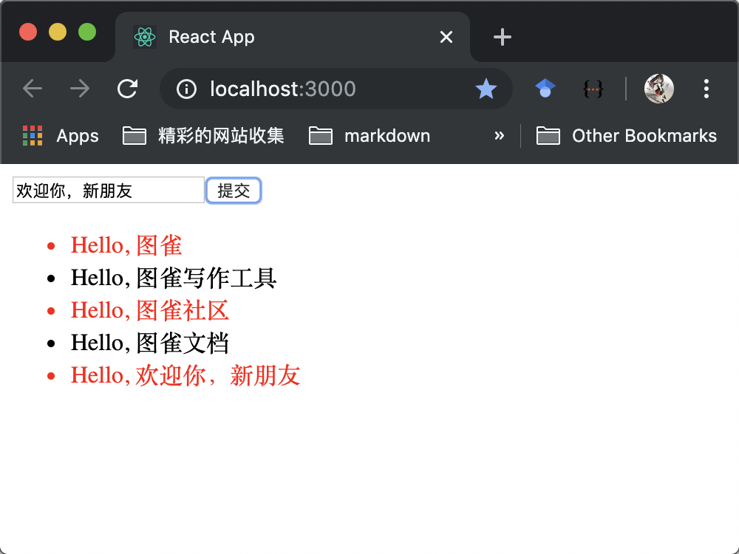Viewport: 739px width, 554px height.
Task: Open the three-dot browser menu
Action: [706, 89]
